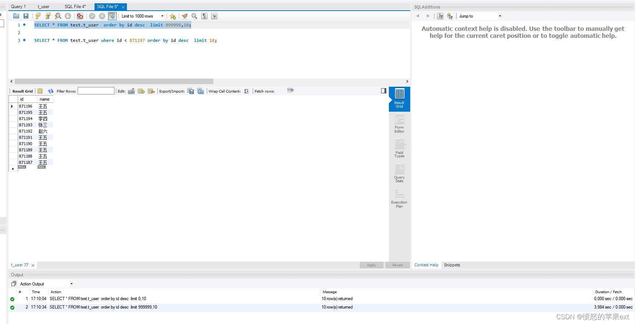Image resolution: width=635 pixels, height=324 pixels.
Task: Click the horizontal scrollbar of the SQL editor
Action: tap(114, 82)
